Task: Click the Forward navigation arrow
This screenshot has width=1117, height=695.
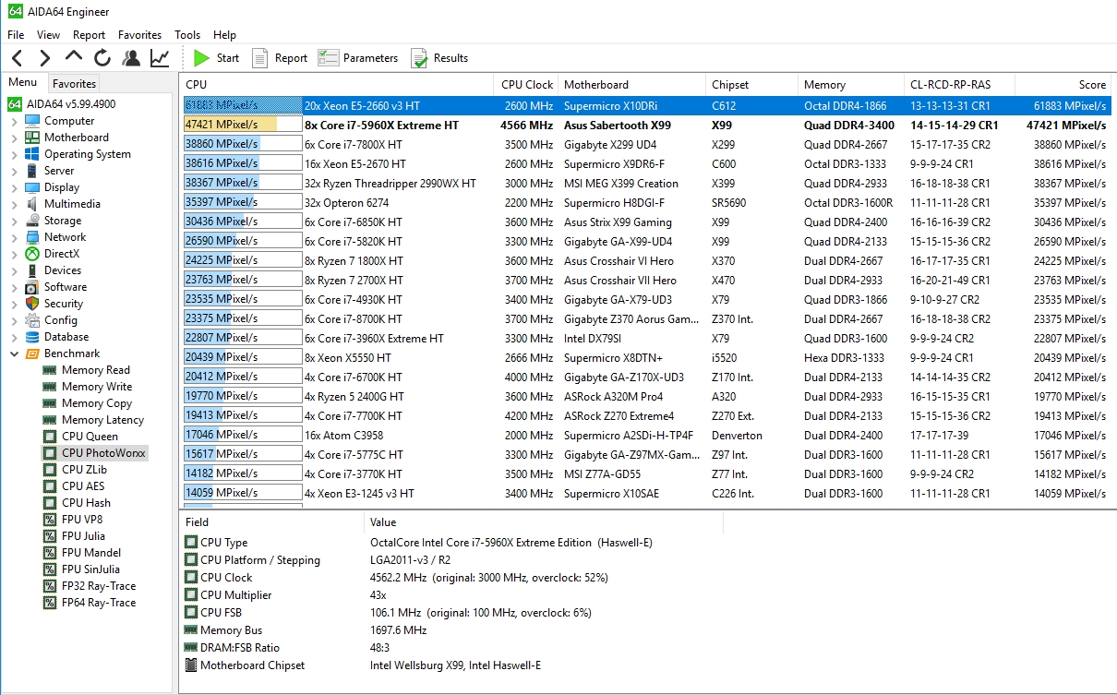Action: (45, 58)
